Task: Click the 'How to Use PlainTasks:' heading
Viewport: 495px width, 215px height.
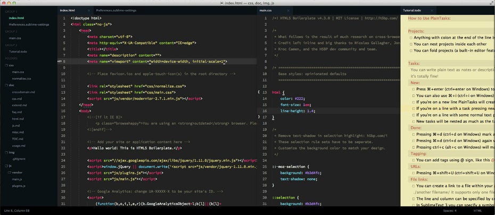Action: tap(429, 18)
